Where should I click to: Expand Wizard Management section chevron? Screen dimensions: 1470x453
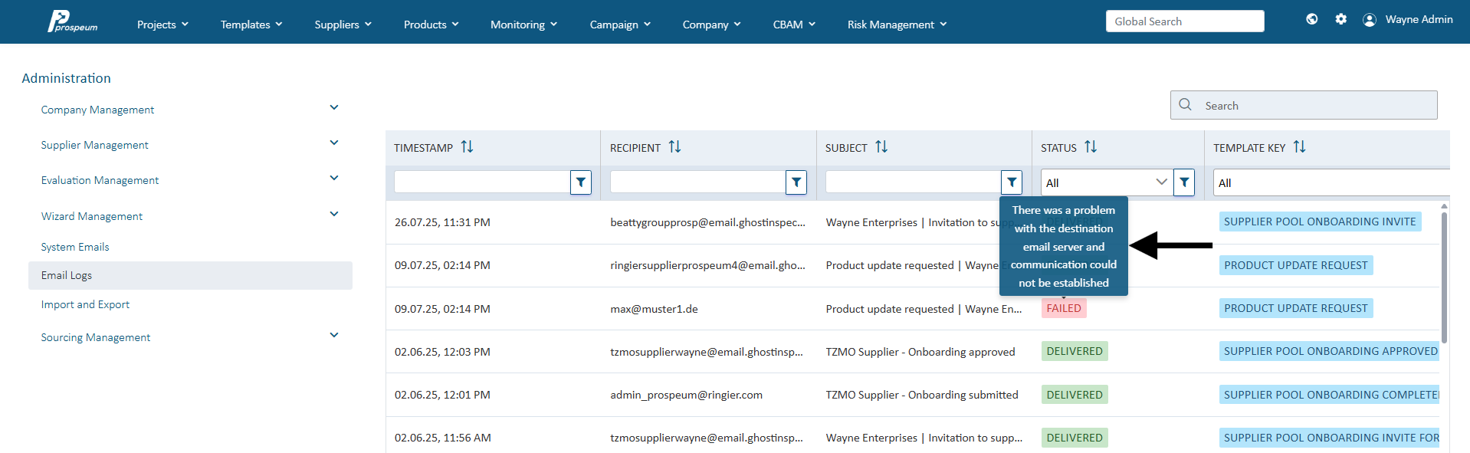pyautogui.click(x=334, y=214)
